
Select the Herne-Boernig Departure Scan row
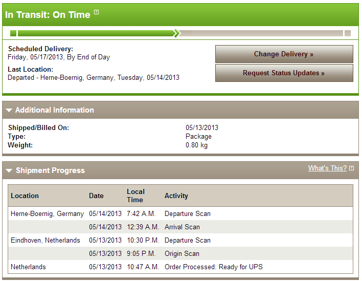pos(180,213)
